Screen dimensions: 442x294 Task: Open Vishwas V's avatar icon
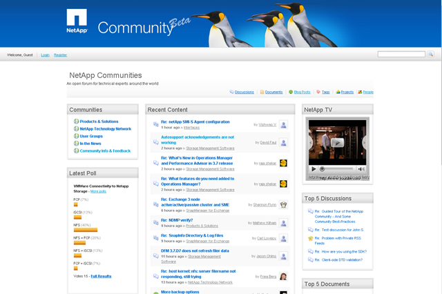click(x=283, y=125)
